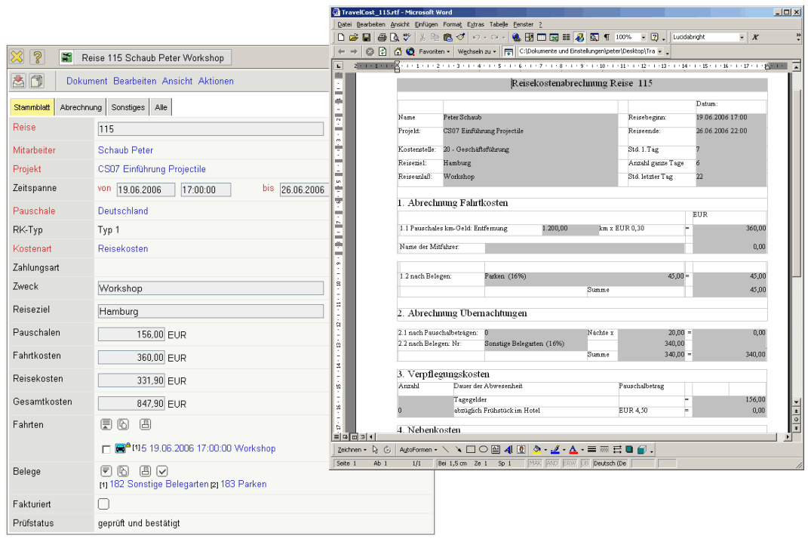Open the AutoFormen dropdown menu

coord(416,449)
